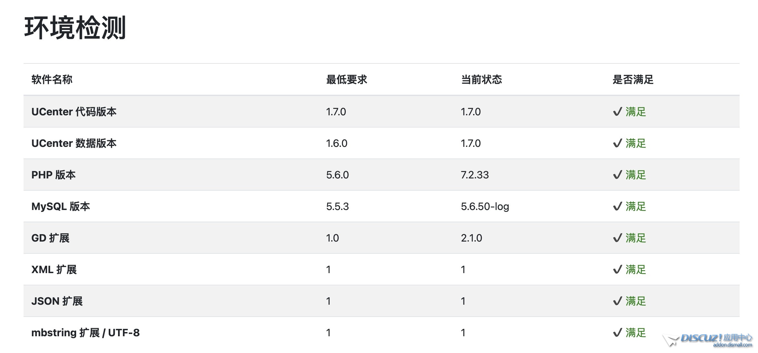Screen dimensions: 758x353
Task: Click the checkmark icon in mbstring 扩展 row
Action: tap(617, 333)
